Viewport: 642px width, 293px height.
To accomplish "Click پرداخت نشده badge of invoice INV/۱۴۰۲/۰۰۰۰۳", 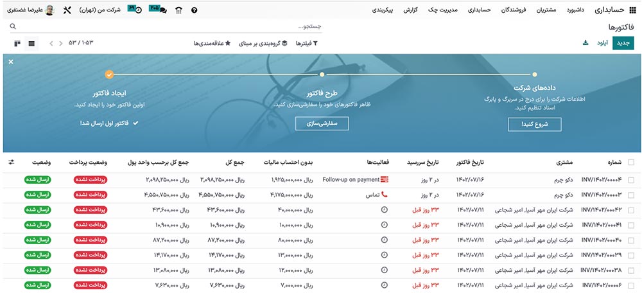I will pyautogui.click(x=91, y=195).
